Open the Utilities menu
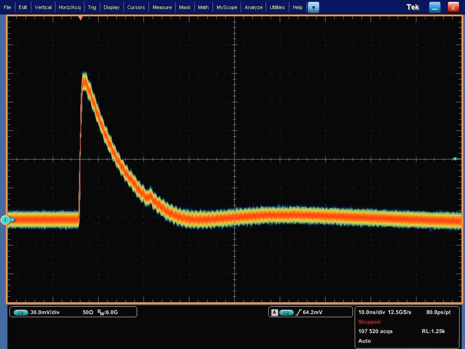The width and height of the screenshot is (465, 349). 277,7
